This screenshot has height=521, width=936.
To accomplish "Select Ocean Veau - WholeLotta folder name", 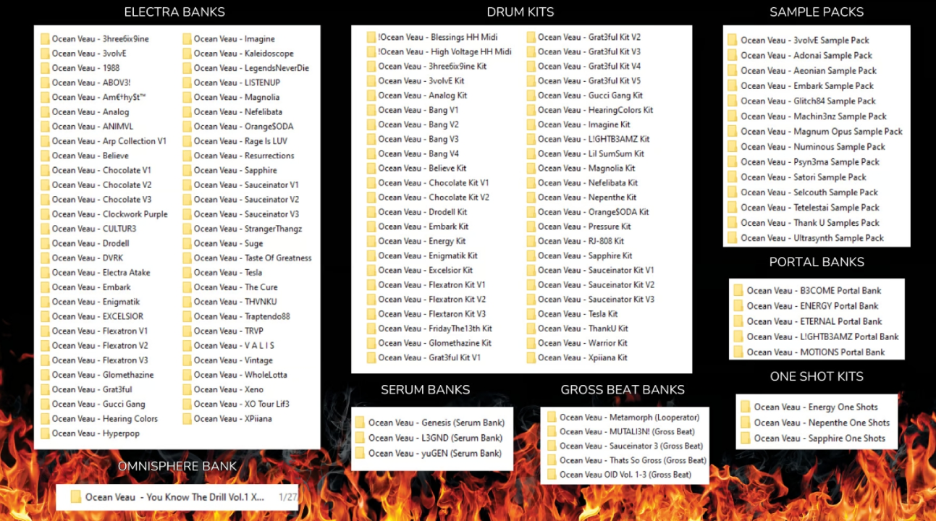I will [240, 375].
